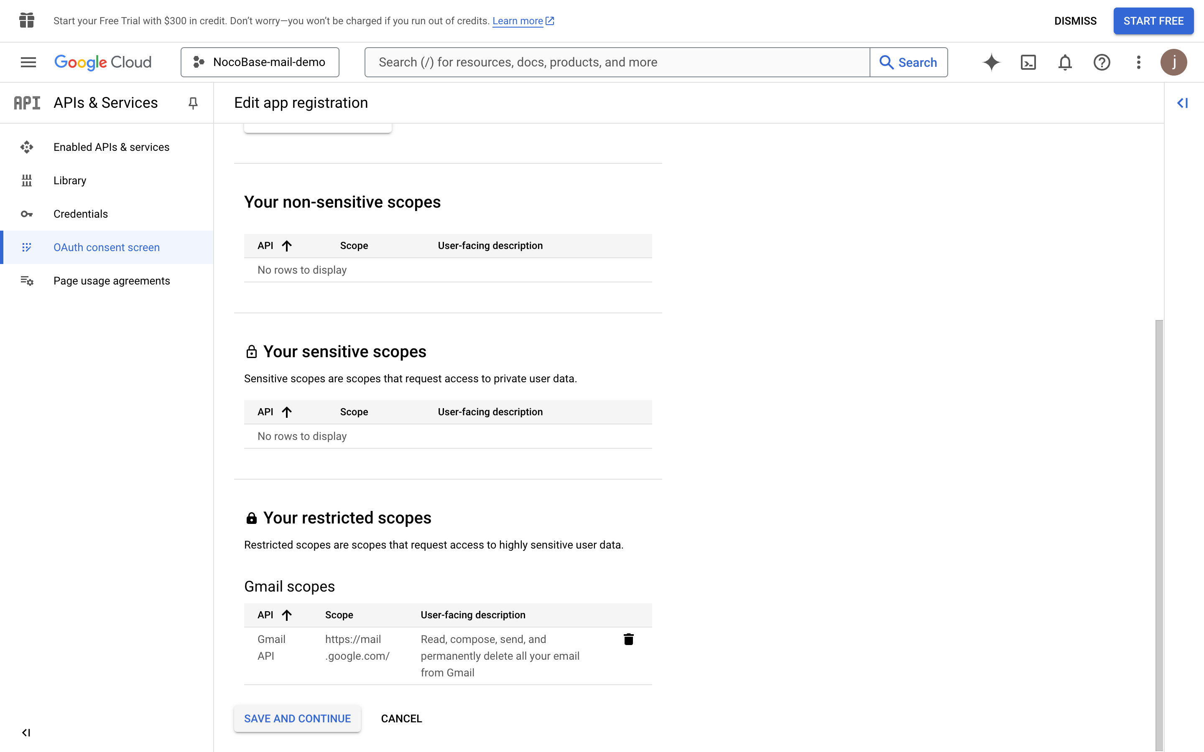Open the user account avatar
This screenshot has height=752, width=1204.
[1173, 62]
